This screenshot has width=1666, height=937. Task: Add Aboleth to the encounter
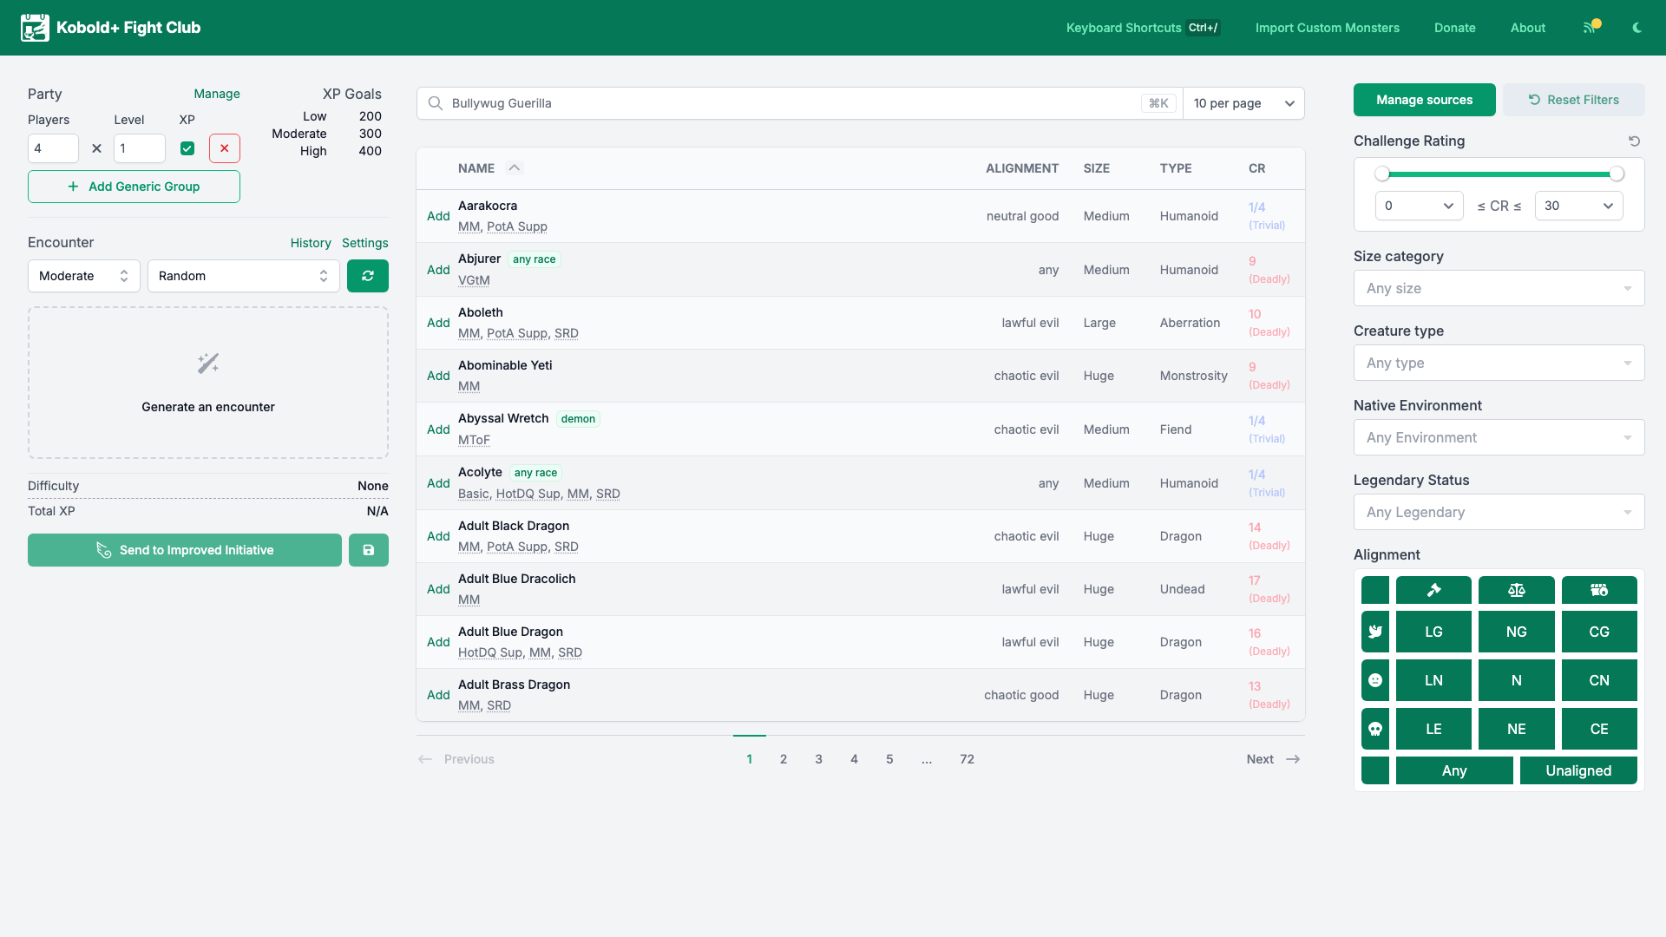[x=438, y=323]
